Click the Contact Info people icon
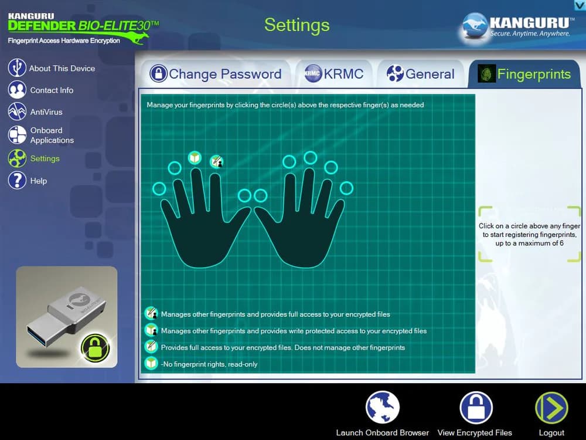 point(17,90)
